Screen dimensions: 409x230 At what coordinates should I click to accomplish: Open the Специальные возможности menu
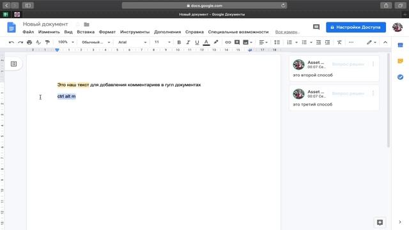(238, 32)
